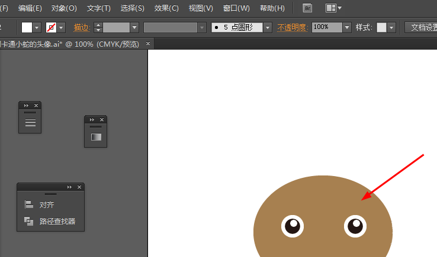The width and height of the screenshot is (437, 257).
Task: Expand the gradient icon panel
Action: click(92, 119)
